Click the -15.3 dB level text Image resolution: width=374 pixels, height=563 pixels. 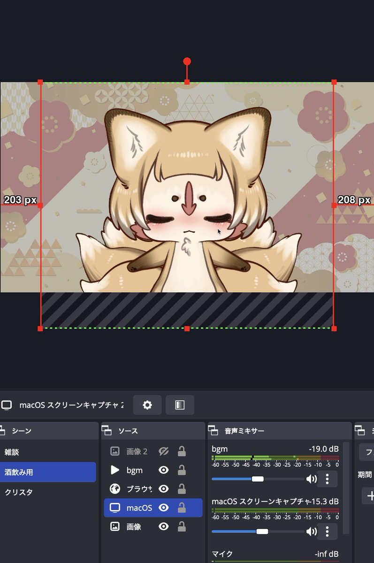(323, 501)
